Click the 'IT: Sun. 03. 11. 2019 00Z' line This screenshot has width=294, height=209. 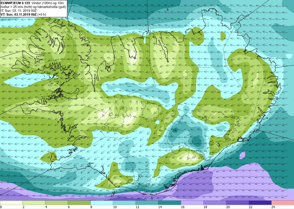19,11
